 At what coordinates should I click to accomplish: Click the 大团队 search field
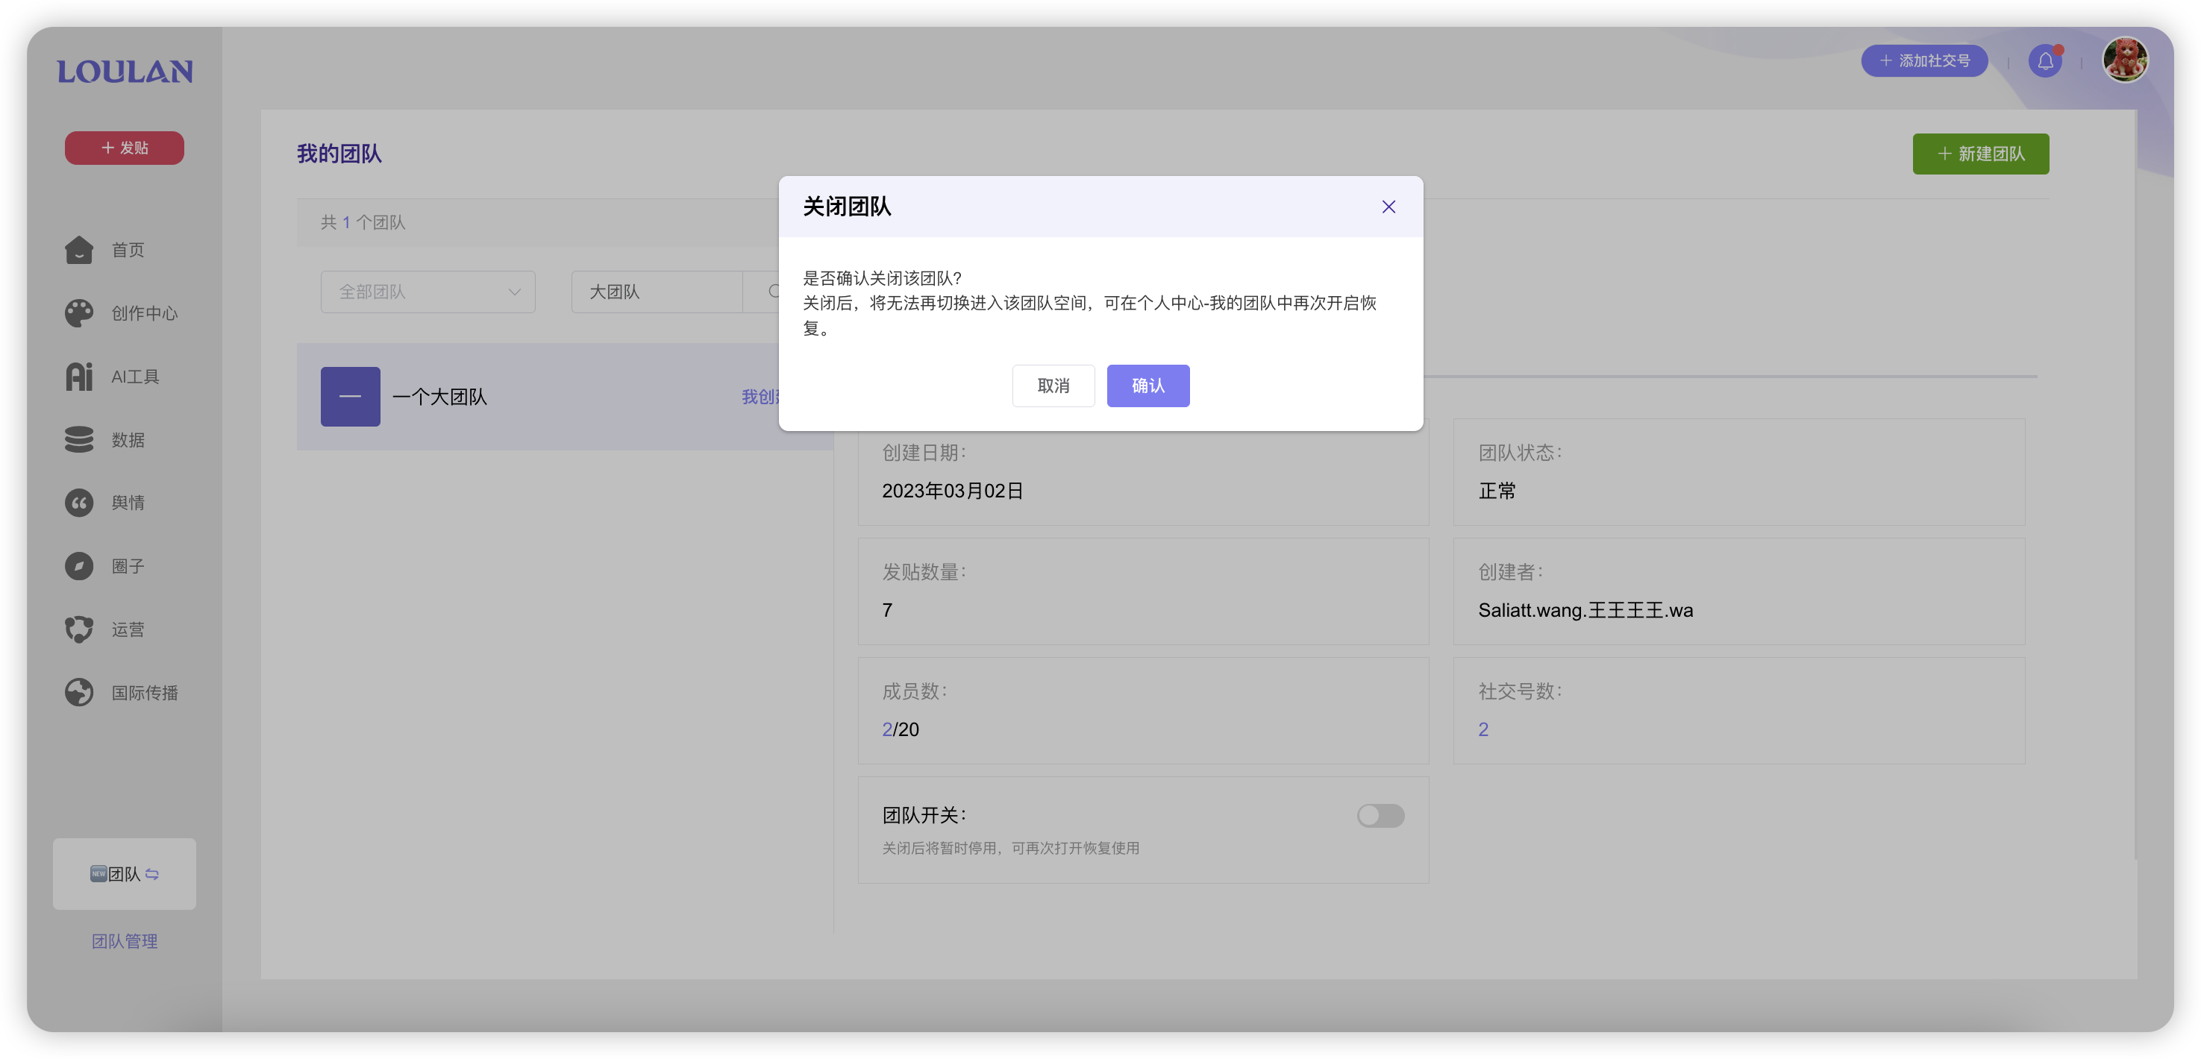coord(657,292)
